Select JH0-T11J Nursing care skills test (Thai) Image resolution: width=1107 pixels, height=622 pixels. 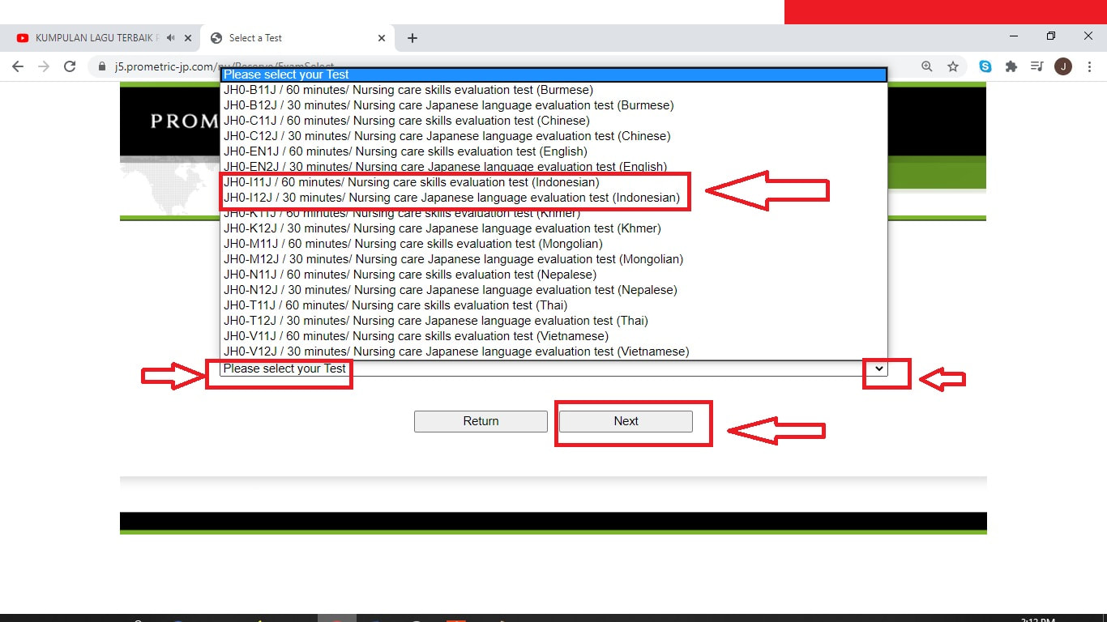554,305
